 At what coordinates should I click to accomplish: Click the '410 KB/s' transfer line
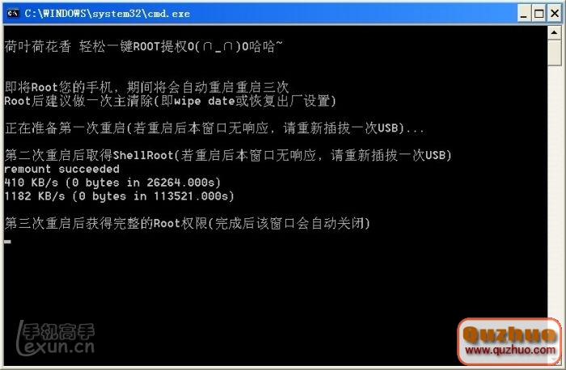[x=112, y=183]
